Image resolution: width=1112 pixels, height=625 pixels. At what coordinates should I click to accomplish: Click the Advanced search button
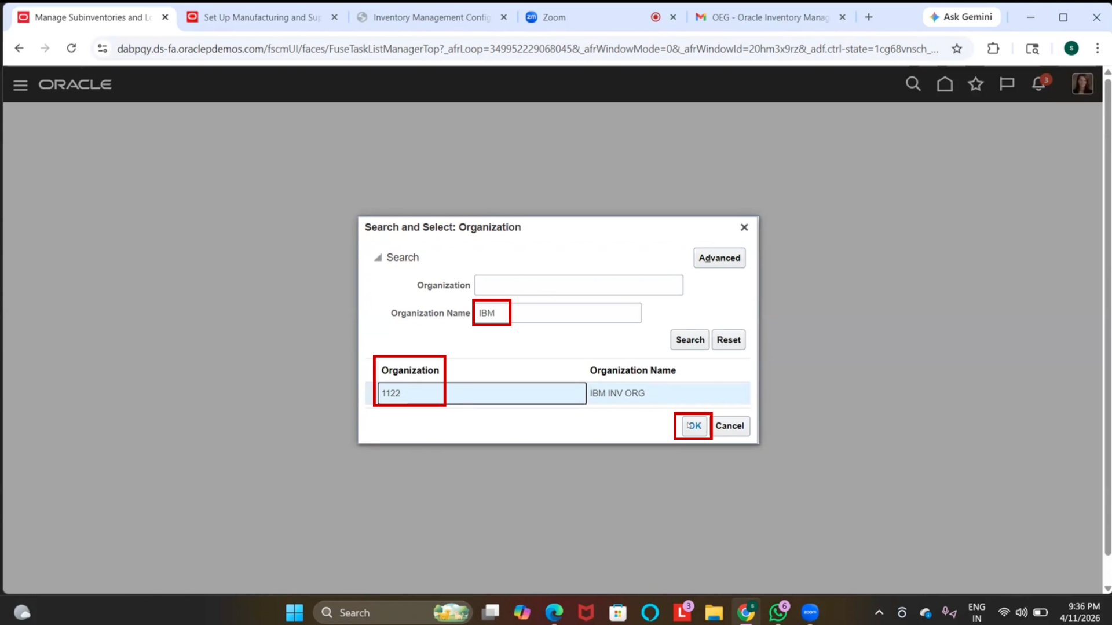click(x=719, y=258)
